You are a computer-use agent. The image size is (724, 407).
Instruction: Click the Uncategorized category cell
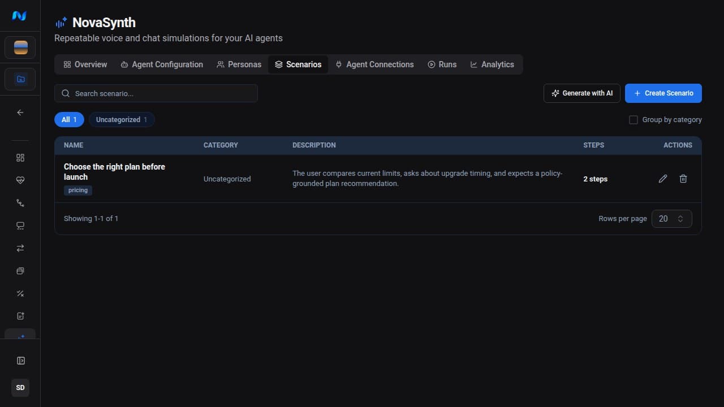(x=227, y=179)
